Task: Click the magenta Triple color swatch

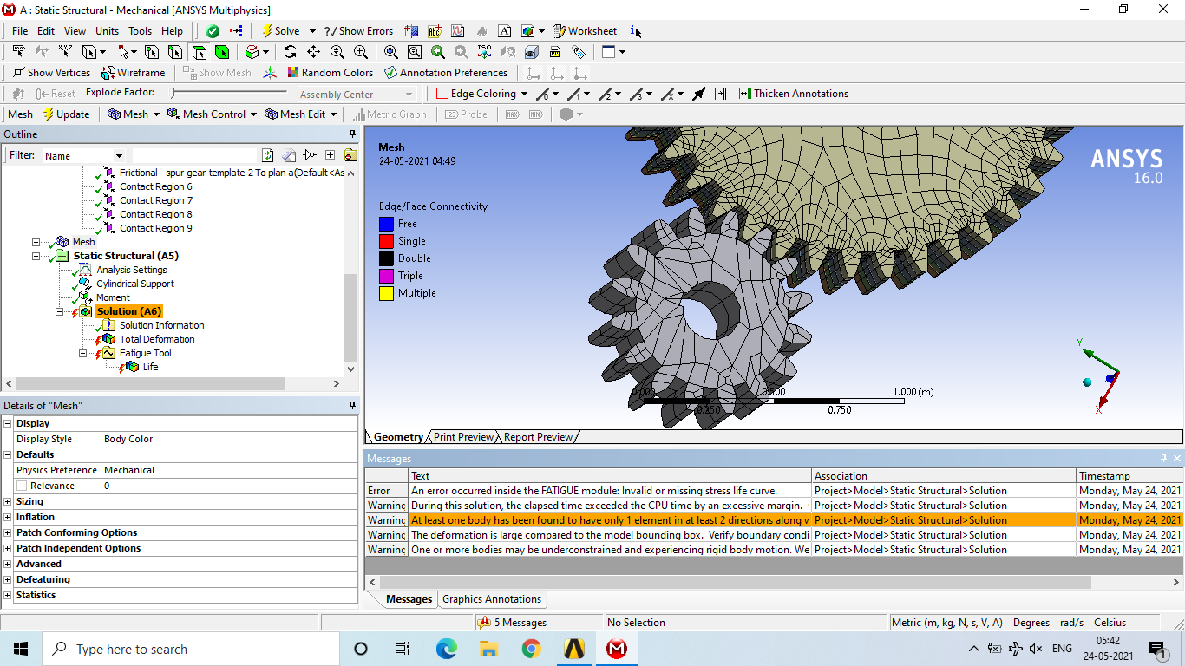Action: click(386, 276)
